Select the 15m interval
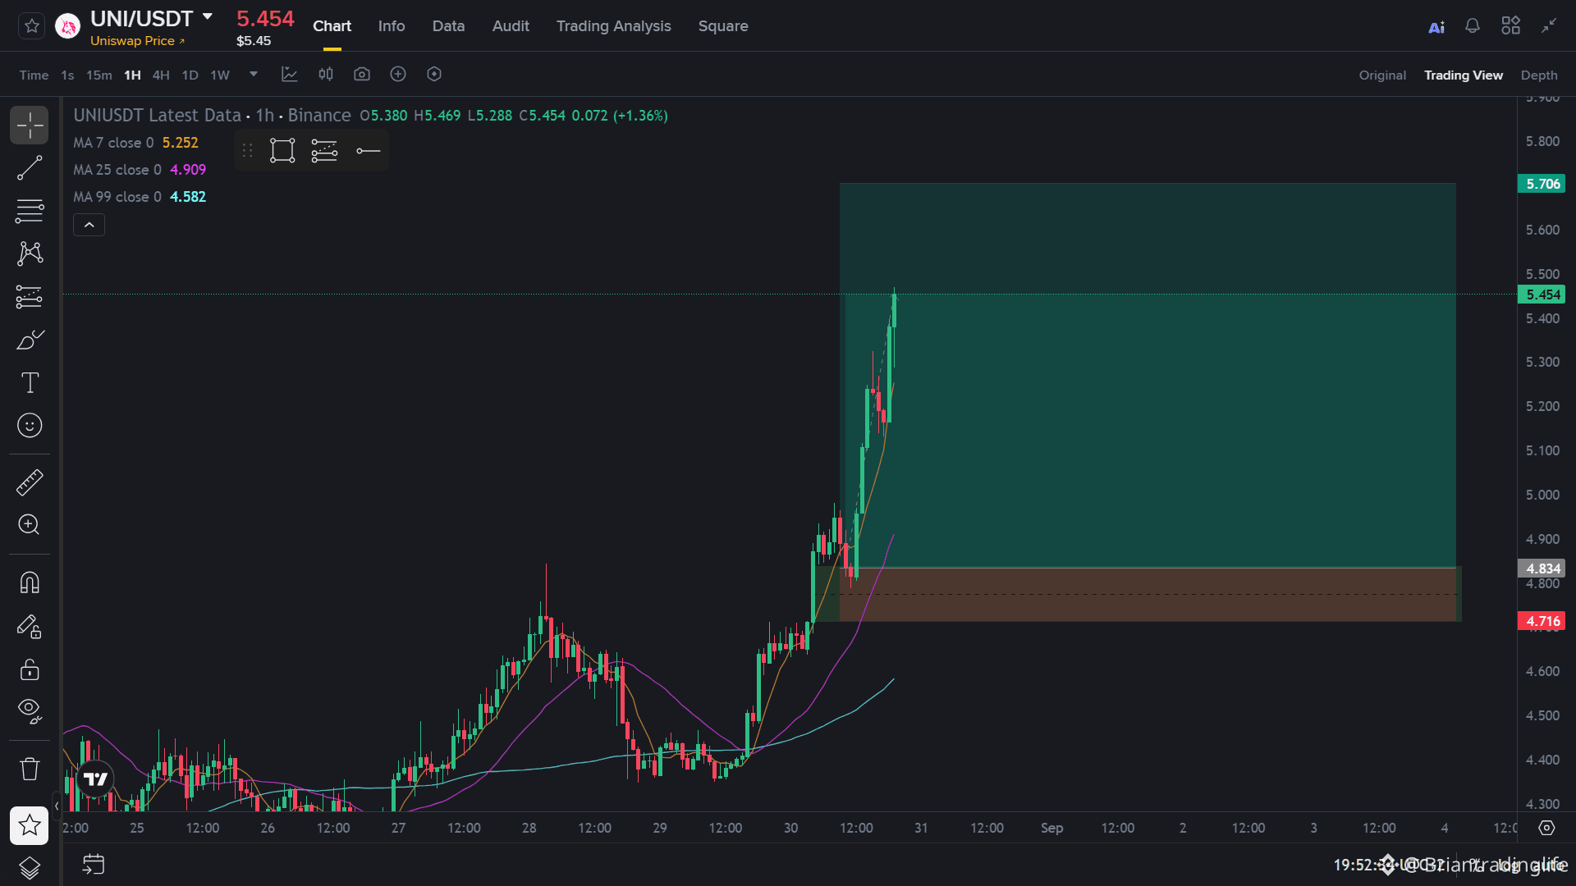 (99, 75)
